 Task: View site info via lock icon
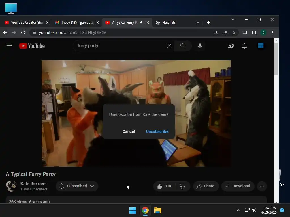34,32
